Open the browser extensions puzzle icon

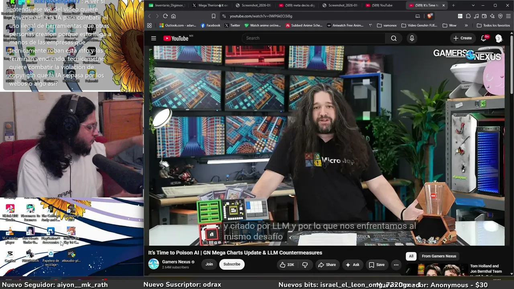pyautogui.click(x=468, y=16)
